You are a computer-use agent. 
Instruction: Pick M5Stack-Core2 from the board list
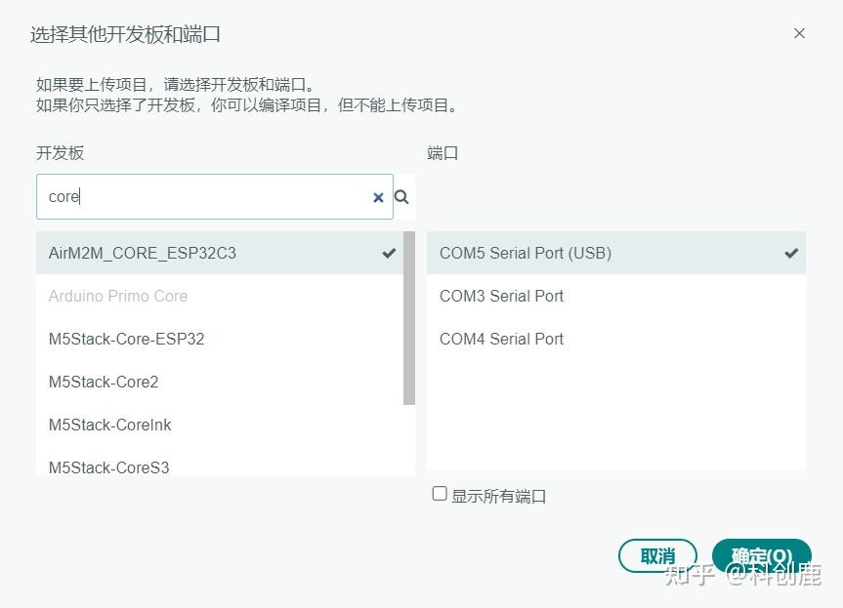[x=104, y=382]
